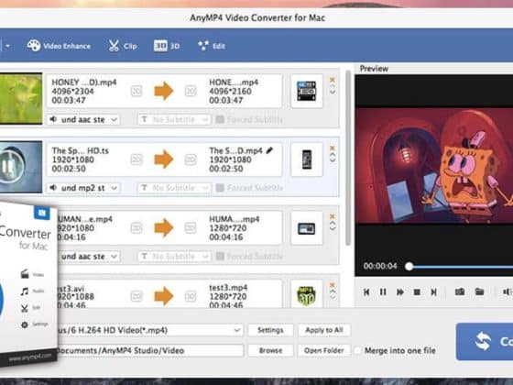The image size is (513, 385).
Task: Toggle Forced Subtitle checkbox in The Sp... row
Action: [x=220, y=188]
